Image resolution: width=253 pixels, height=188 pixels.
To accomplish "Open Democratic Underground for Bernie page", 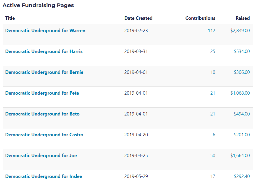I will point(44,72).
